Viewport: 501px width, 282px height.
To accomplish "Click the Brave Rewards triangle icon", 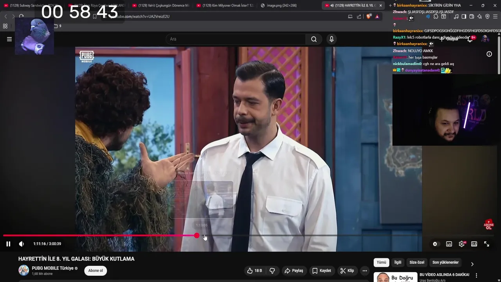I will click(x=377, y=16).
